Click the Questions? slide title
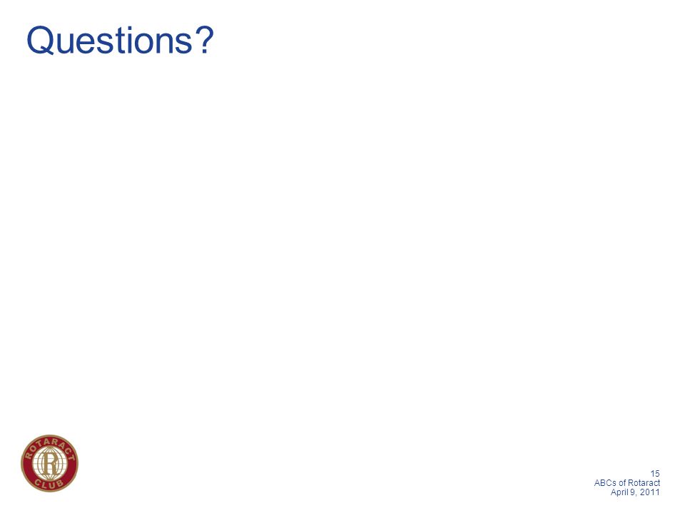685x513 pixels. point(120,40)
